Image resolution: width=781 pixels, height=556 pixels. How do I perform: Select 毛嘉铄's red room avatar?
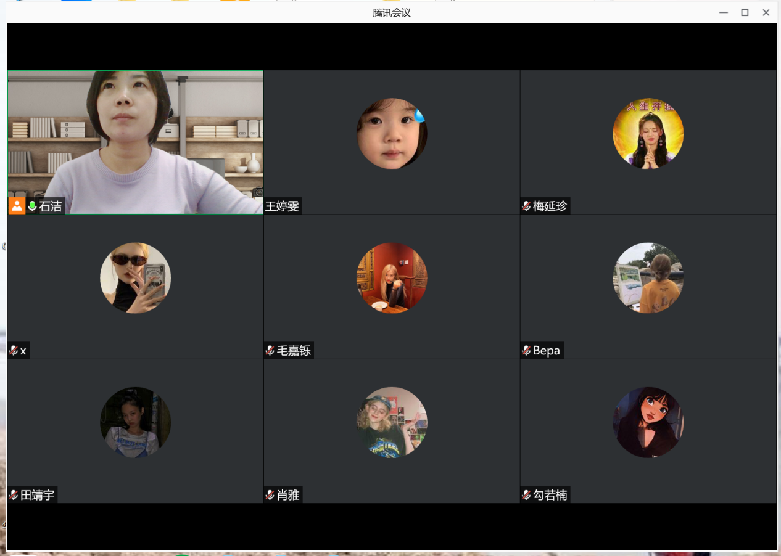tap(392, 278)
